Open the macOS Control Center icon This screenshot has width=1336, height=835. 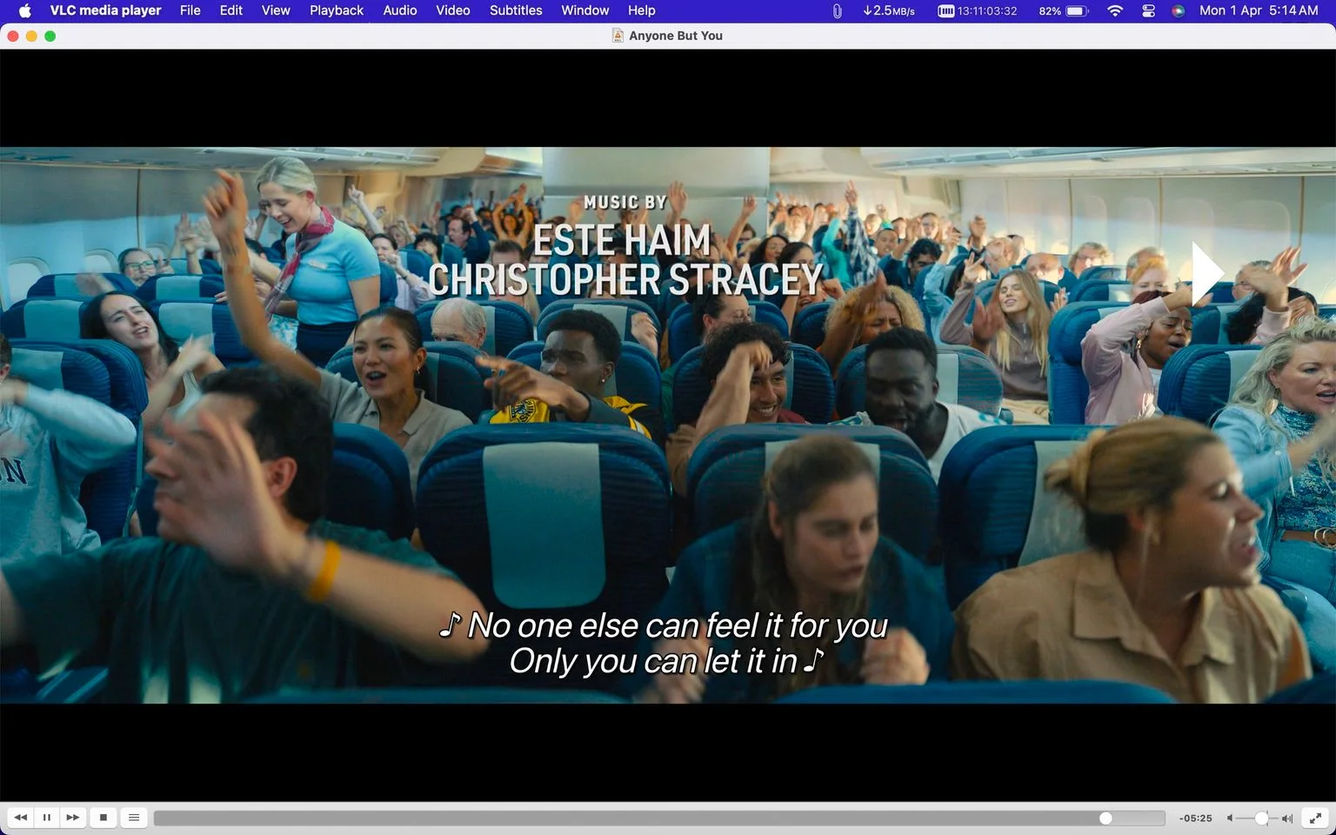[1148, 10]
